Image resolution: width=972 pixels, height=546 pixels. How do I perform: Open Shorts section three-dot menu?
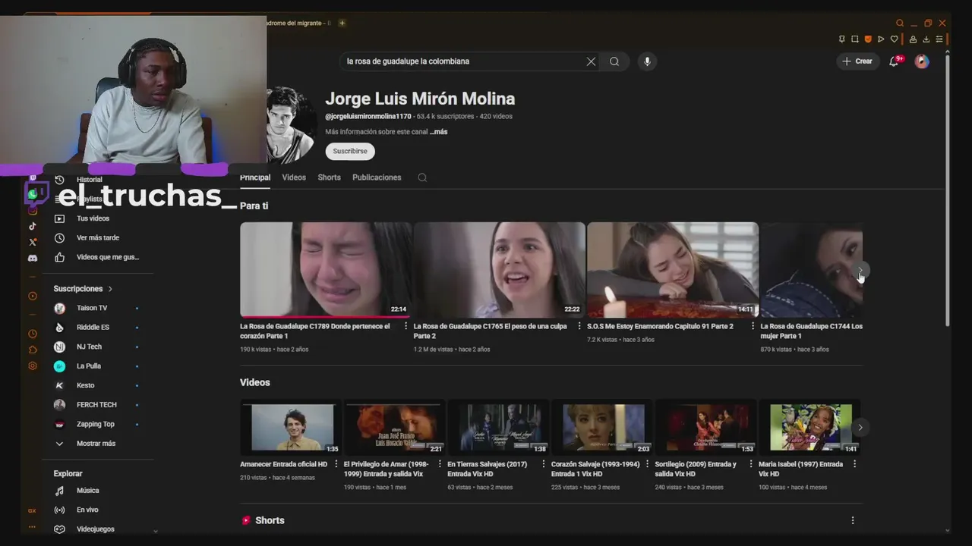[853, 520]
